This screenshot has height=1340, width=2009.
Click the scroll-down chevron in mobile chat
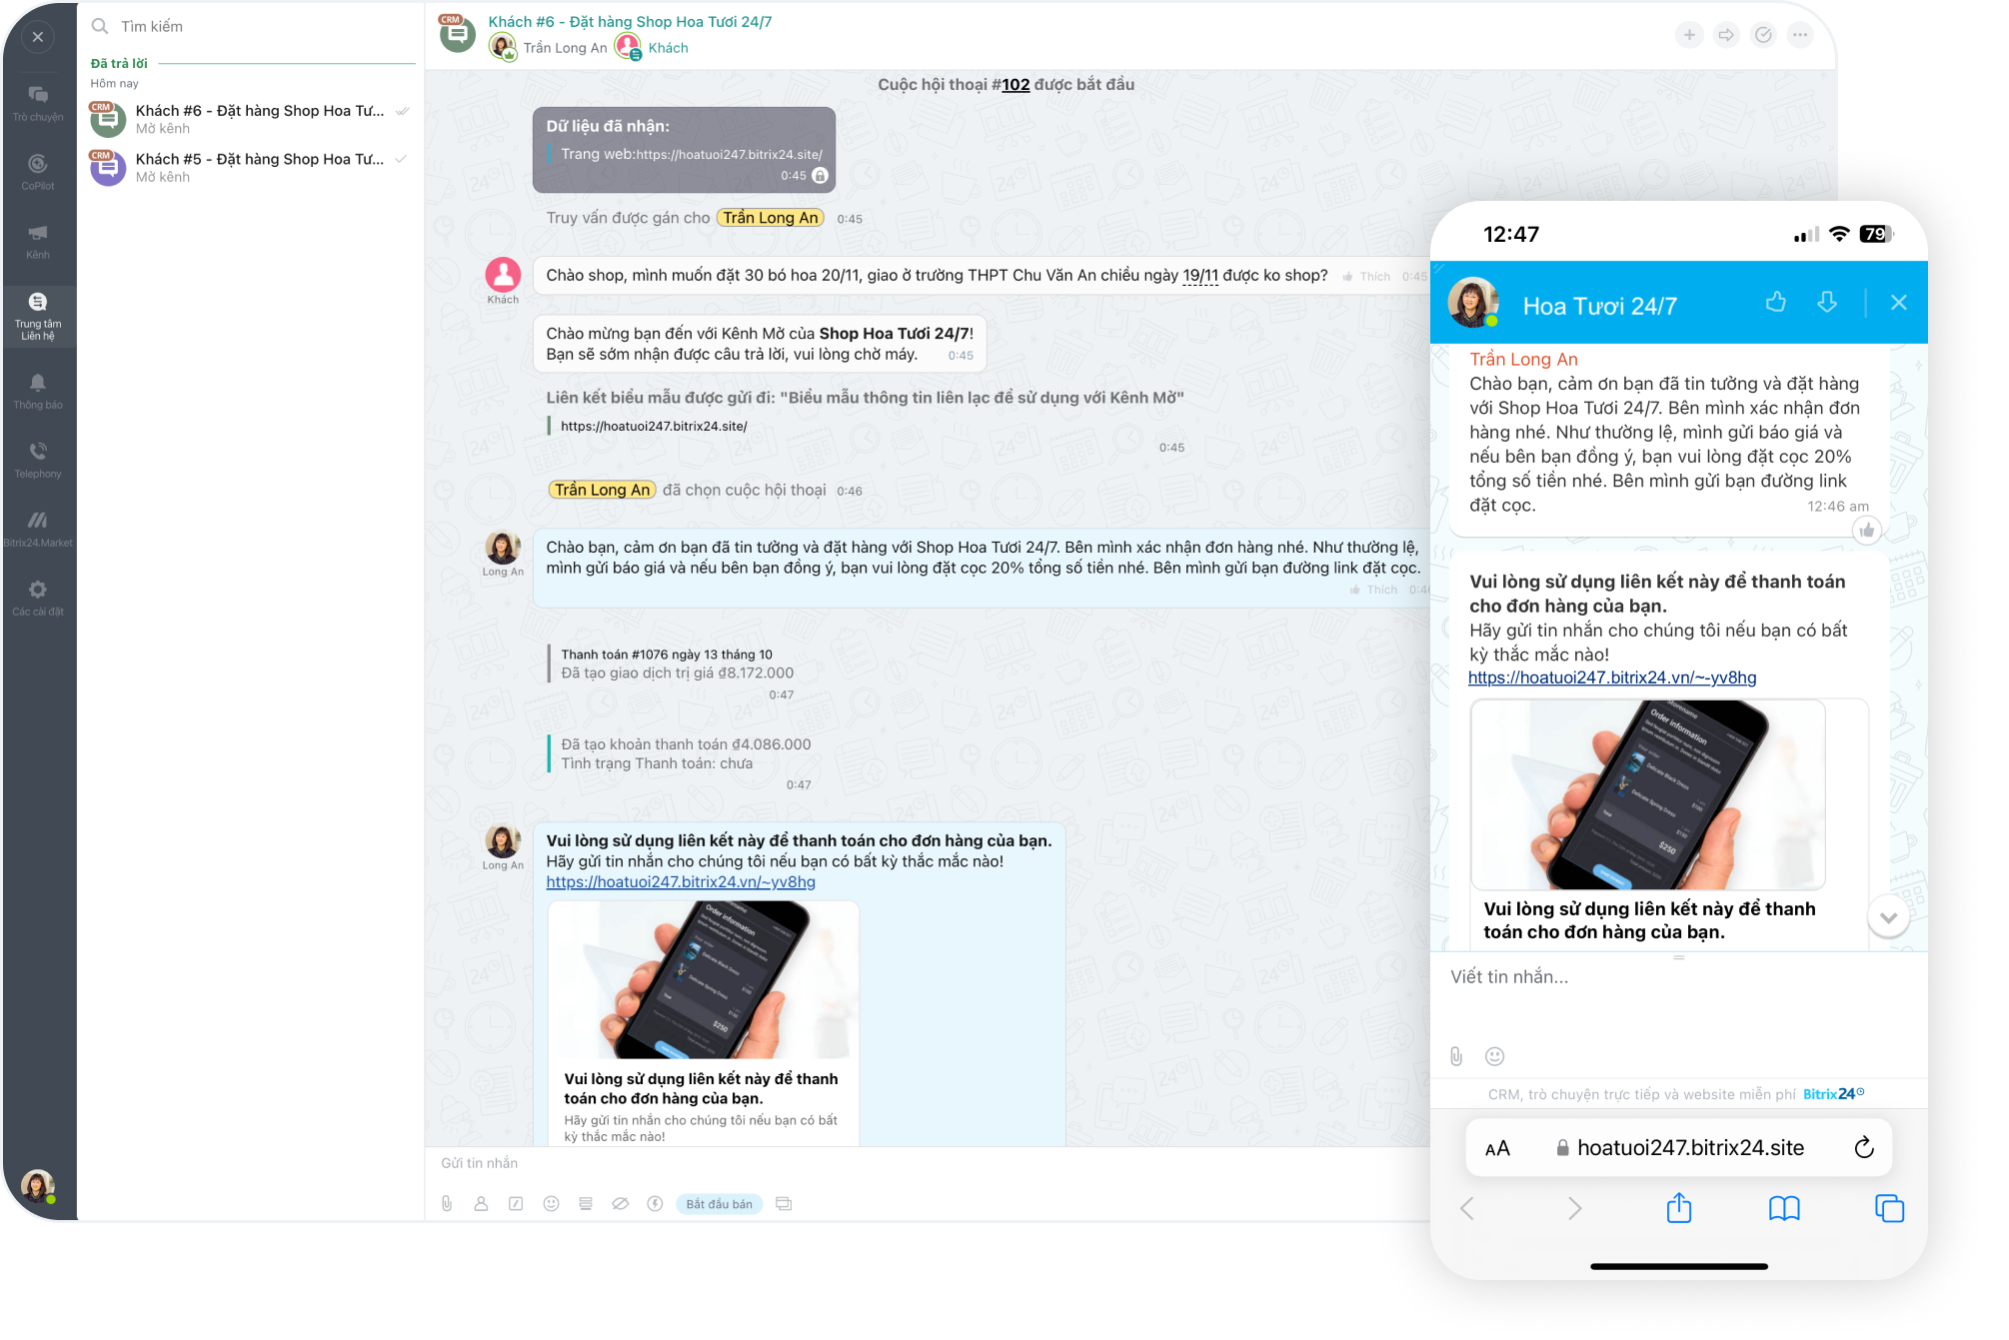1888,917
